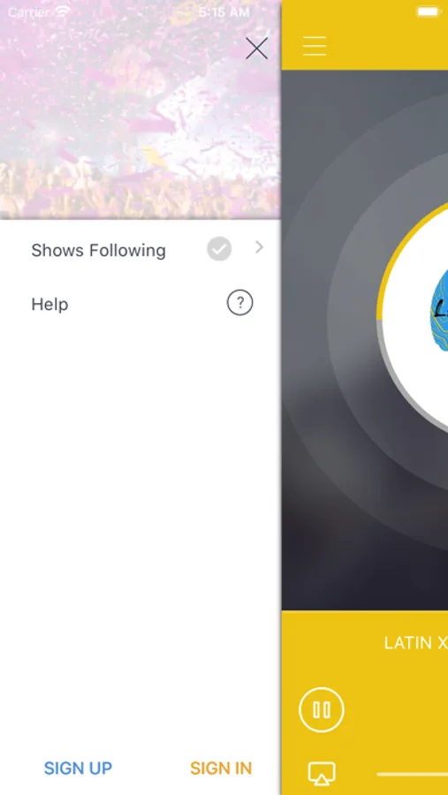The image size is (448, 795).
Task: Adjust the volume slider track
Action: [x=412, y=774]
